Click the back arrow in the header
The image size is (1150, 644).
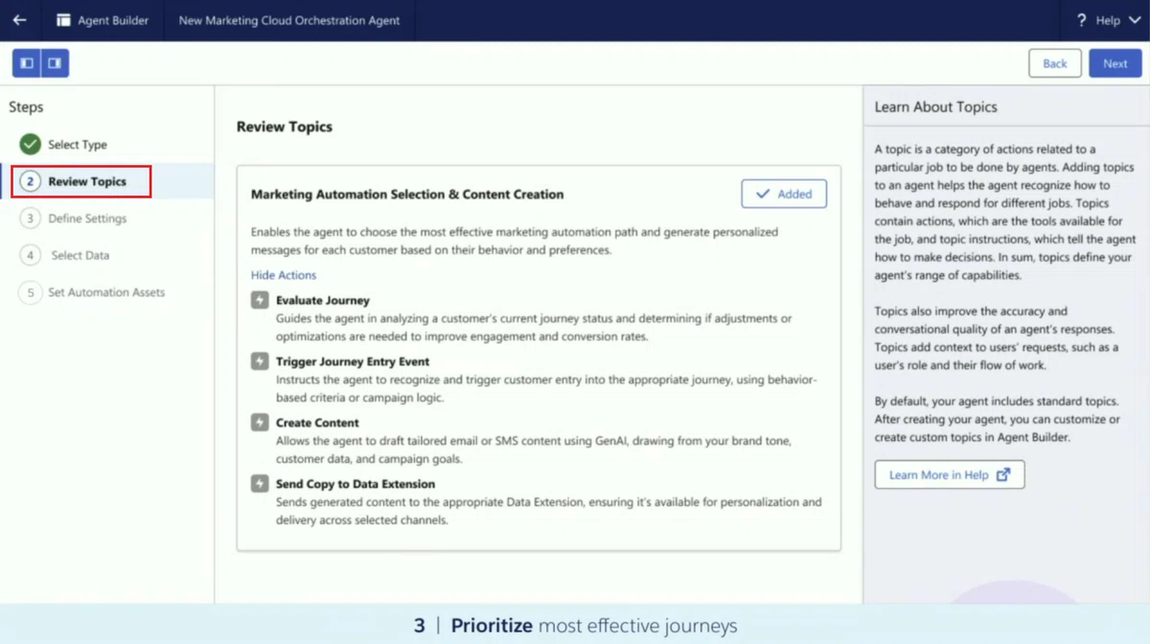[x=19, y=20]
